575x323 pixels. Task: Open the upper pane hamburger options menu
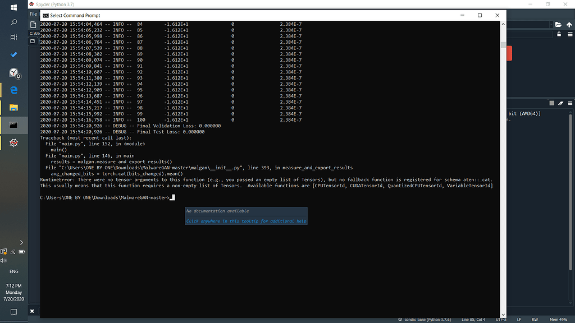(569, 34)
